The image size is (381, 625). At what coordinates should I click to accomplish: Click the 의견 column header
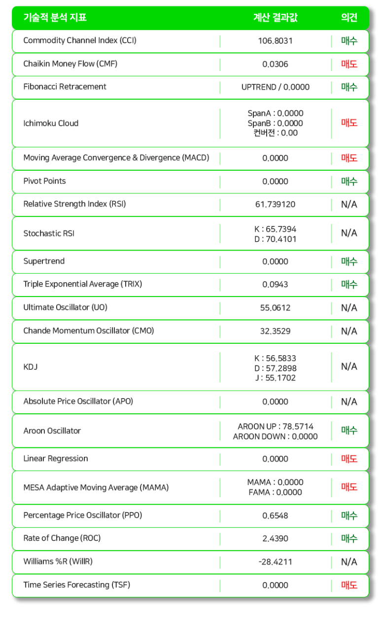point(349,18)
